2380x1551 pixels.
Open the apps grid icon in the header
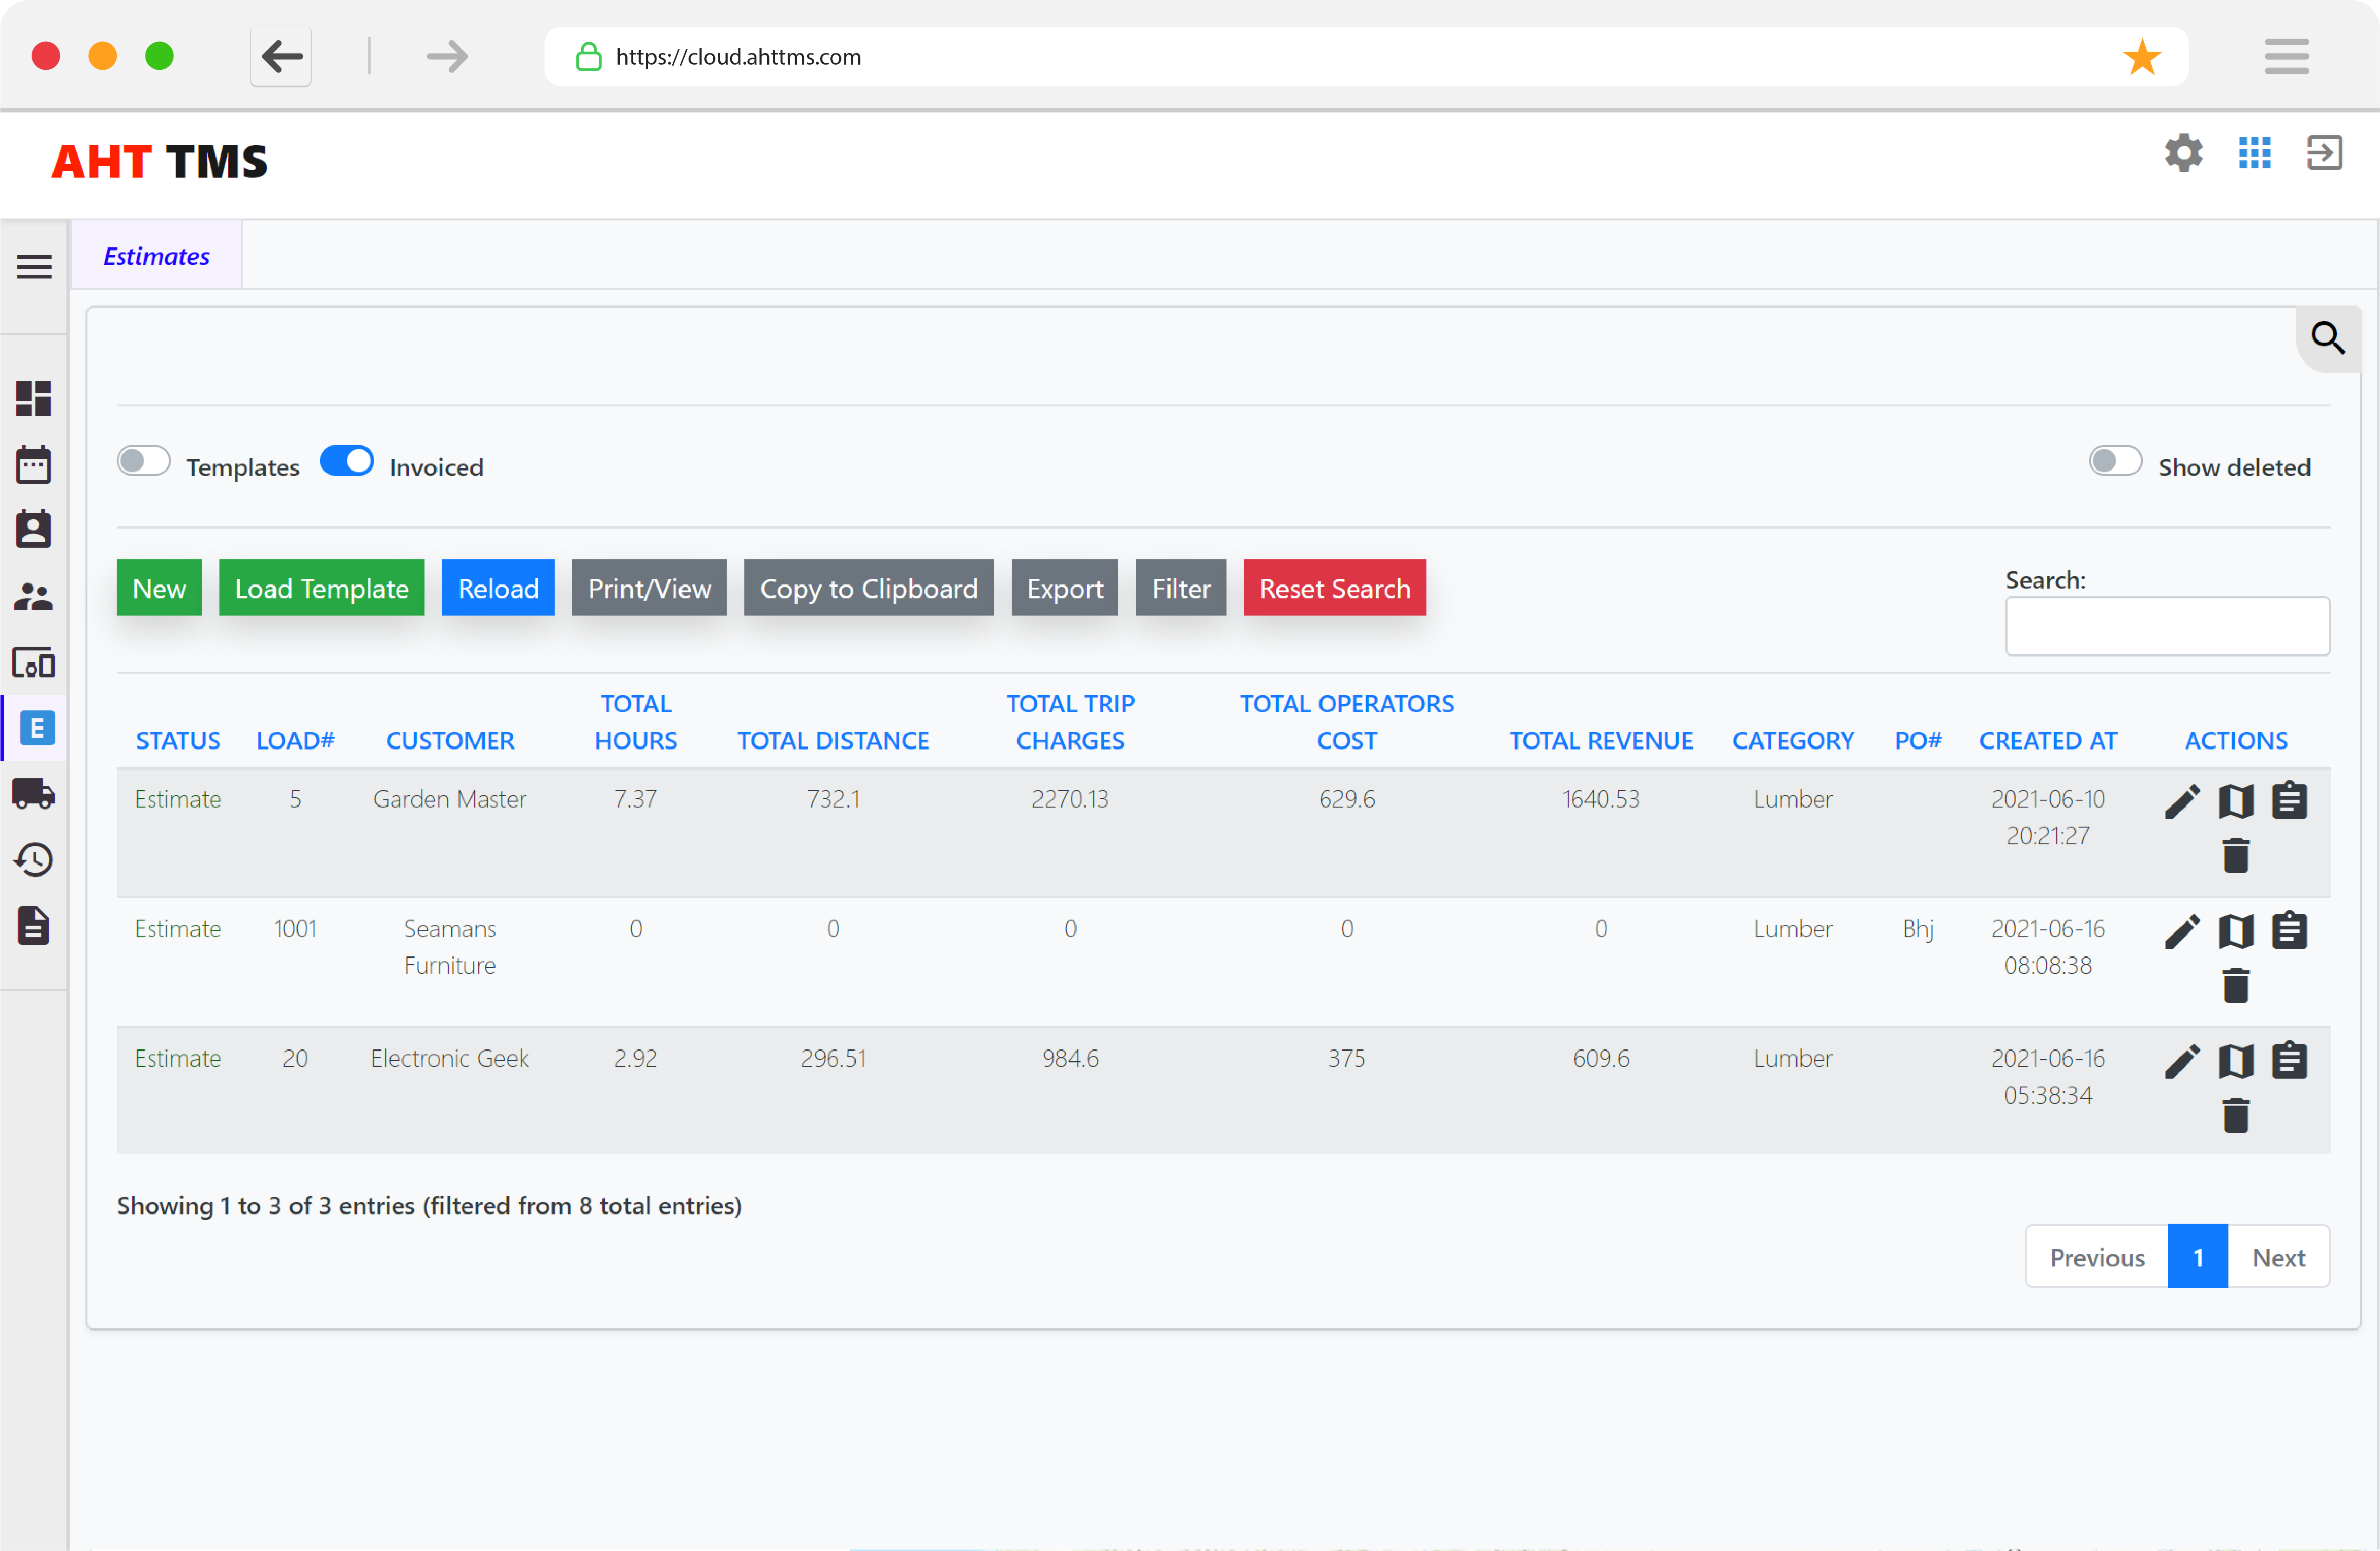click(2254, 153)
